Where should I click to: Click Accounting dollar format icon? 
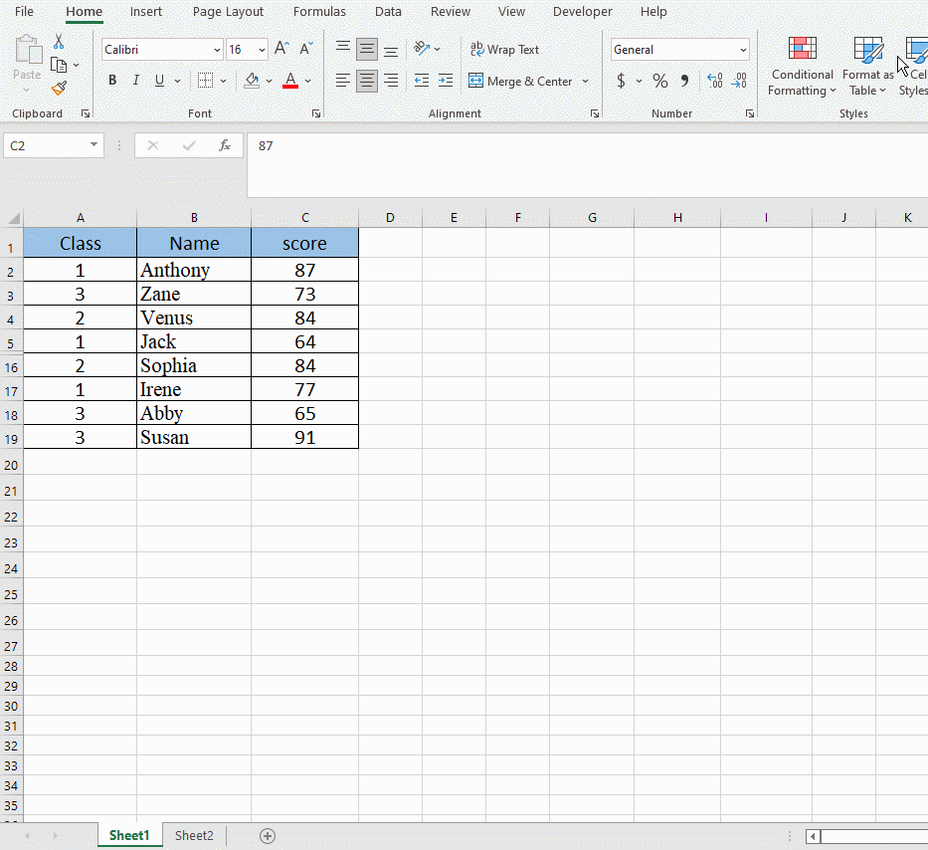621,81
